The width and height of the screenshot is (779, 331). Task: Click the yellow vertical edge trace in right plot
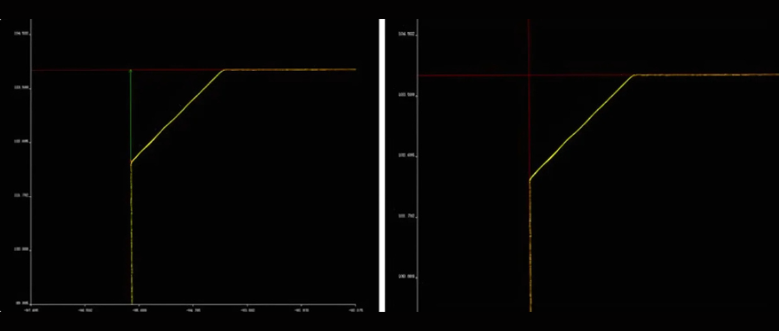pos(530,245)
